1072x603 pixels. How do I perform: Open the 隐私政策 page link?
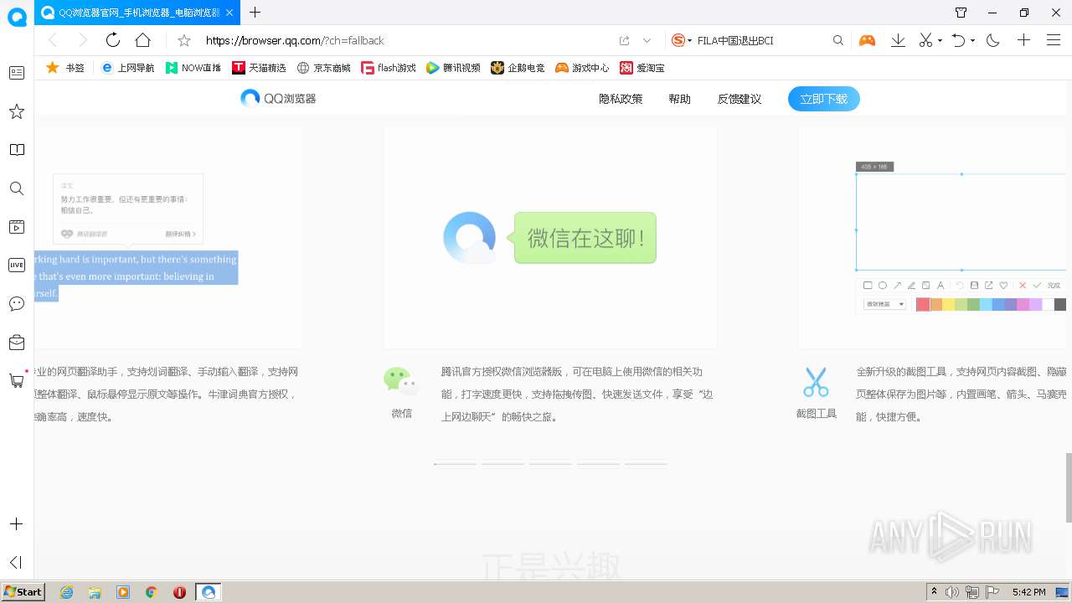(621, 99)
